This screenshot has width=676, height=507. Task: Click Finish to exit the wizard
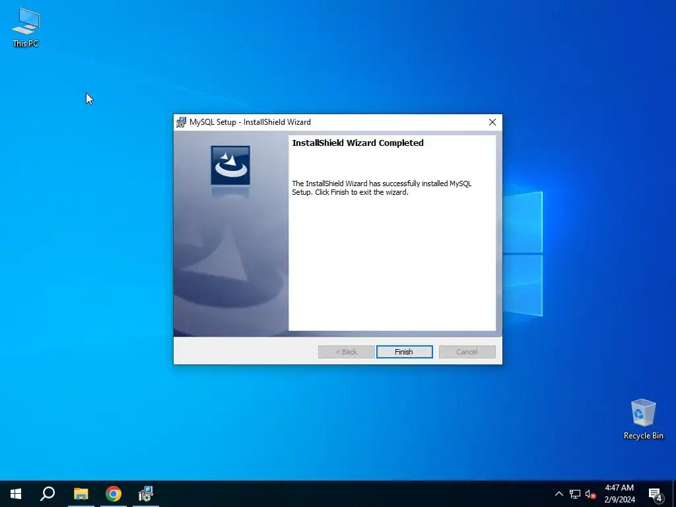404,352
